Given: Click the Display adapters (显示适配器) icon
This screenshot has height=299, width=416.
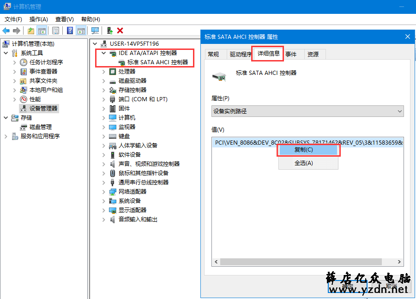Looking at the screenshot, I should (x=113, y=210).
